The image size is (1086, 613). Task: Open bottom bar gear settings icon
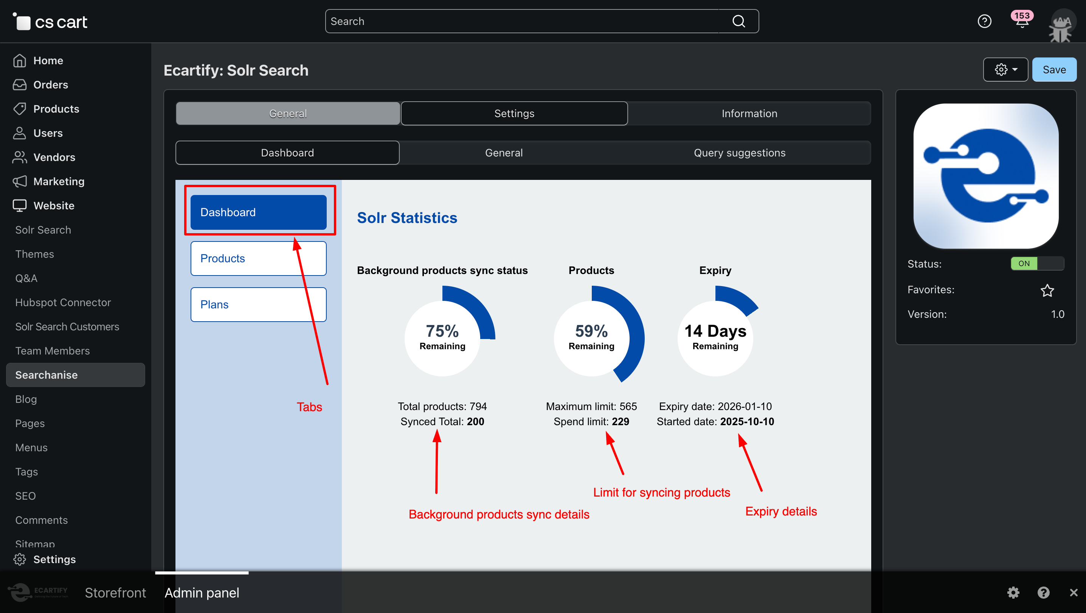pos(1013,592)
